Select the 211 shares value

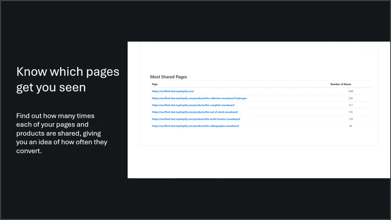tap(350, 105)
